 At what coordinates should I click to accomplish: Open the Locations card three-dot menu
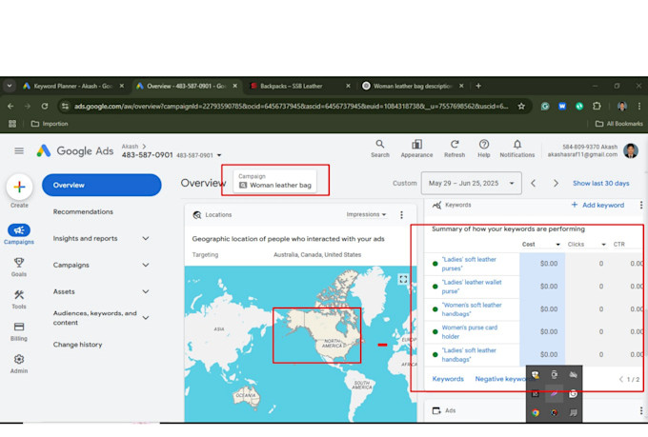pos(401,215)
